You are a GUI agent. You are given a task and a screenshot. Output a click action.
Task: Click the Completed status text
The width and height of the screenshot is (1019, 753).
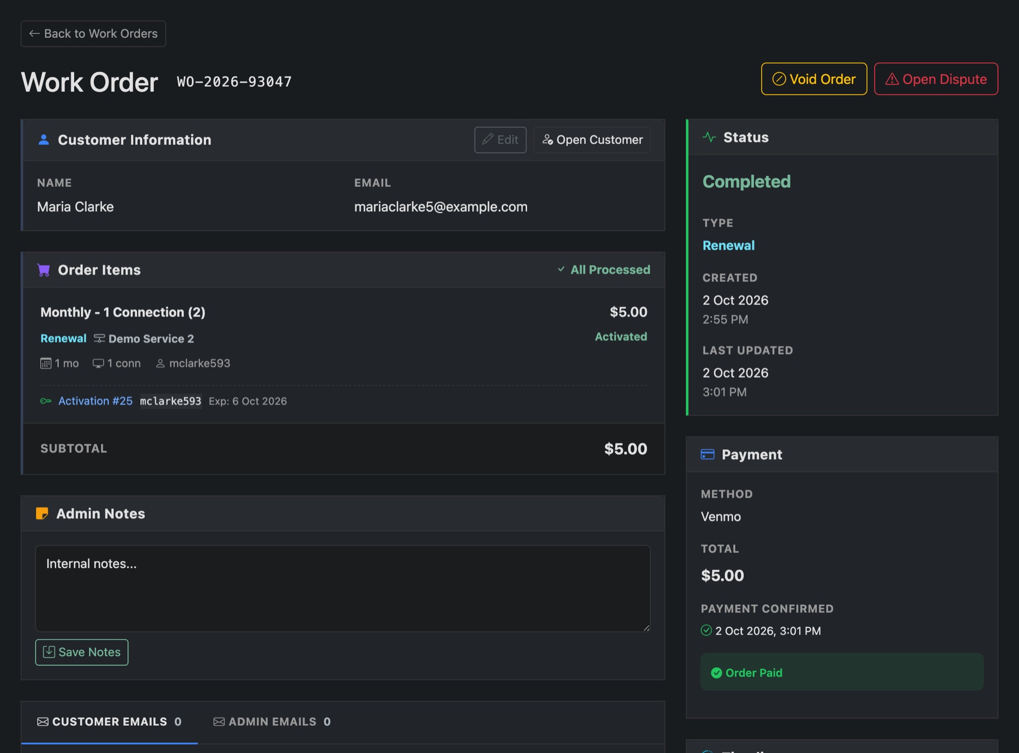pos(747,182)
